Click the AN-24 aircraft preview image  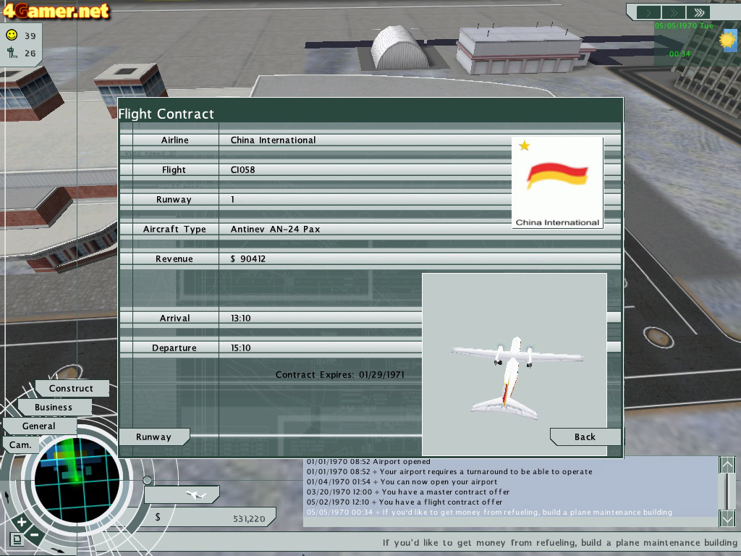(515, 364)
